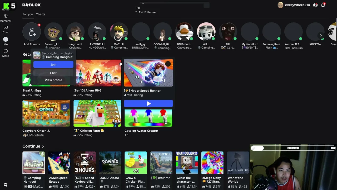Viewport: 337px width, 190px height.
Task: Open Grow a Chicken Fig... thumbnail
Action: tap(136, 163)
